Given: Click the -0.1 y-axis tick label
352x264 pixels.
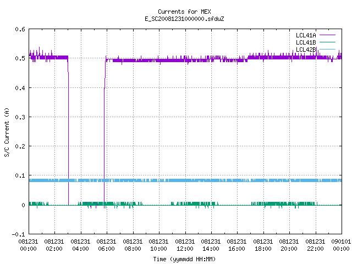Looking at the screenshot, I should (x=18, y=234).
